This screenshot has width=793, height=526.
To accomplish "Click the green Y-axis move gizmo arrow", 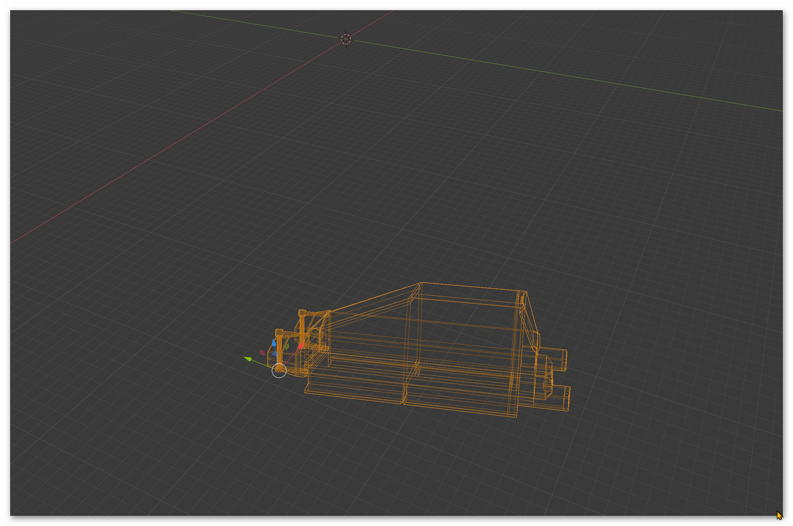I will click(248, 359).
